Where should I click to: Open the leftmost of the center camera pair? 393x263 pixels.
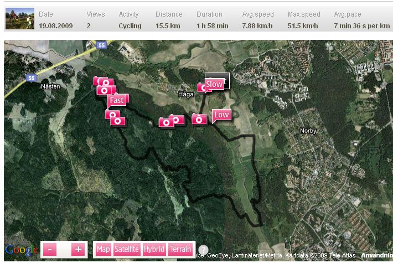[x=166, y=122]
